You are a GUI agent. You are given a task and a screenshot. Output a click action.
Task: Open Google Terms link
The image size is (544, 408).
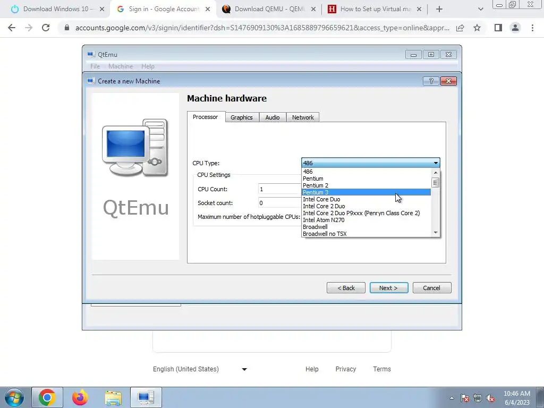coord(382,369)
